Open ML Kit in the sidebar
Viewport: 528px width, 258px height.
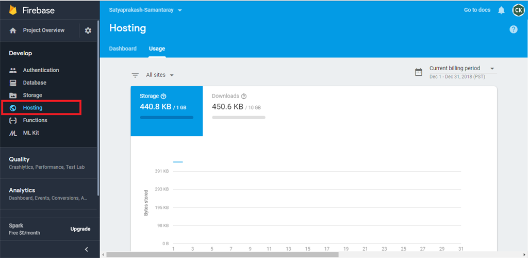pyautogui.click(x=31, y=133)
